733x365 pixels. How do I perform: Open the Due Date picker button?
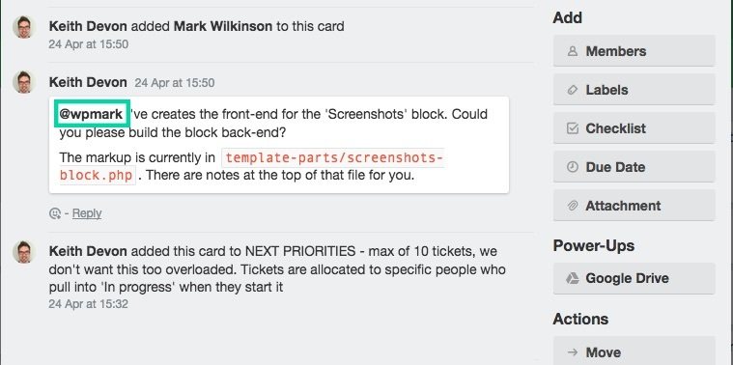634,167
